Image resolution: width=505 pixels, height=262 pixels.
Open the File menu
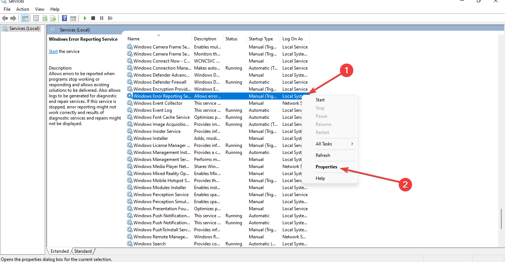point(7,9)
